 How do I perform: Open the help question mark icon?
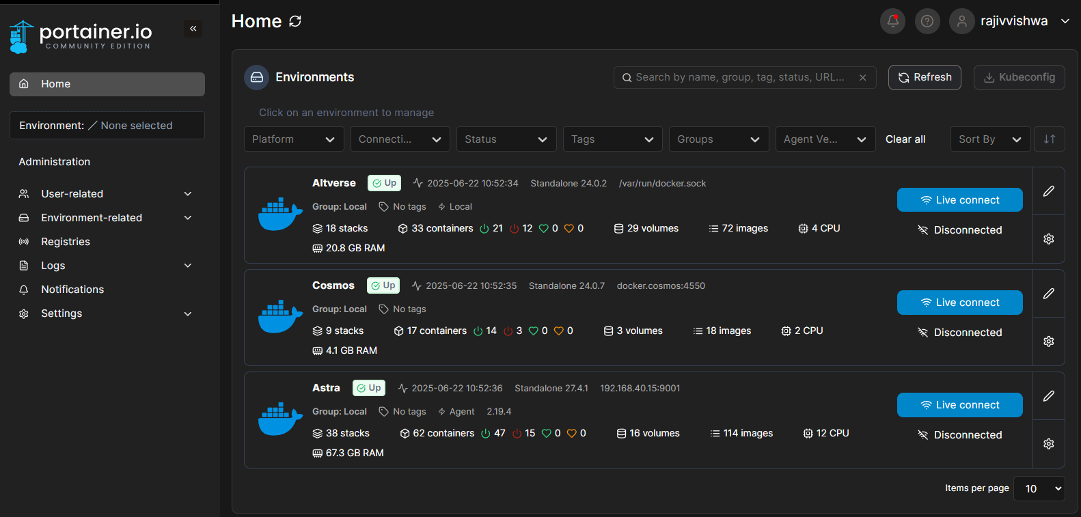(x=927, y=21)
